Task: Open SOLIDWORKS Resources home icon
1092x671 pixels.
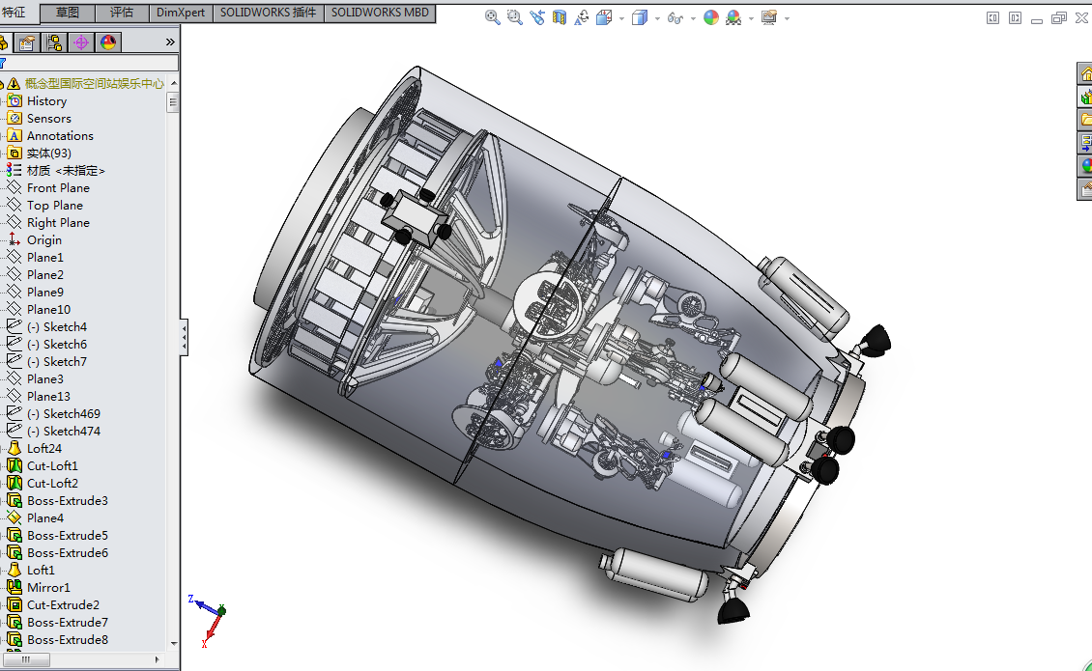Action: pos(1085,74)
